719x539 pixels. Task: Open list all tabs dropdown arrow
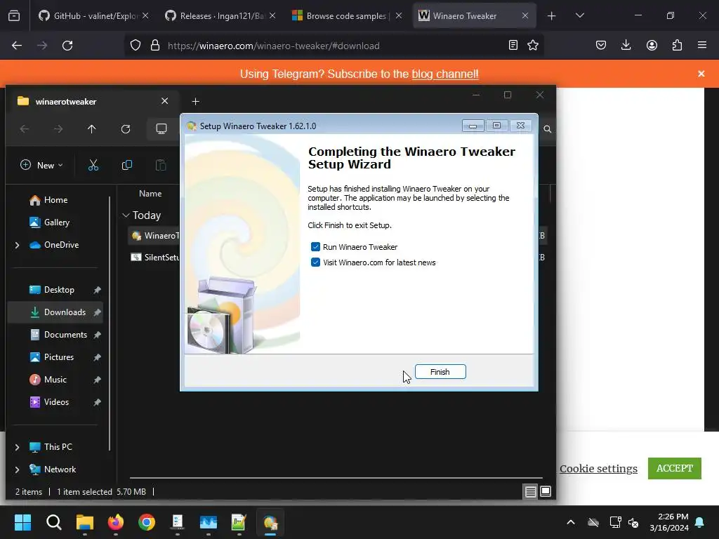click(x=579, y=15)
